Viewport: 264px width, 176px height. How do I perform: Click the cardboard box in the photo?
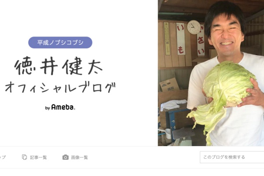coord(169,85)
